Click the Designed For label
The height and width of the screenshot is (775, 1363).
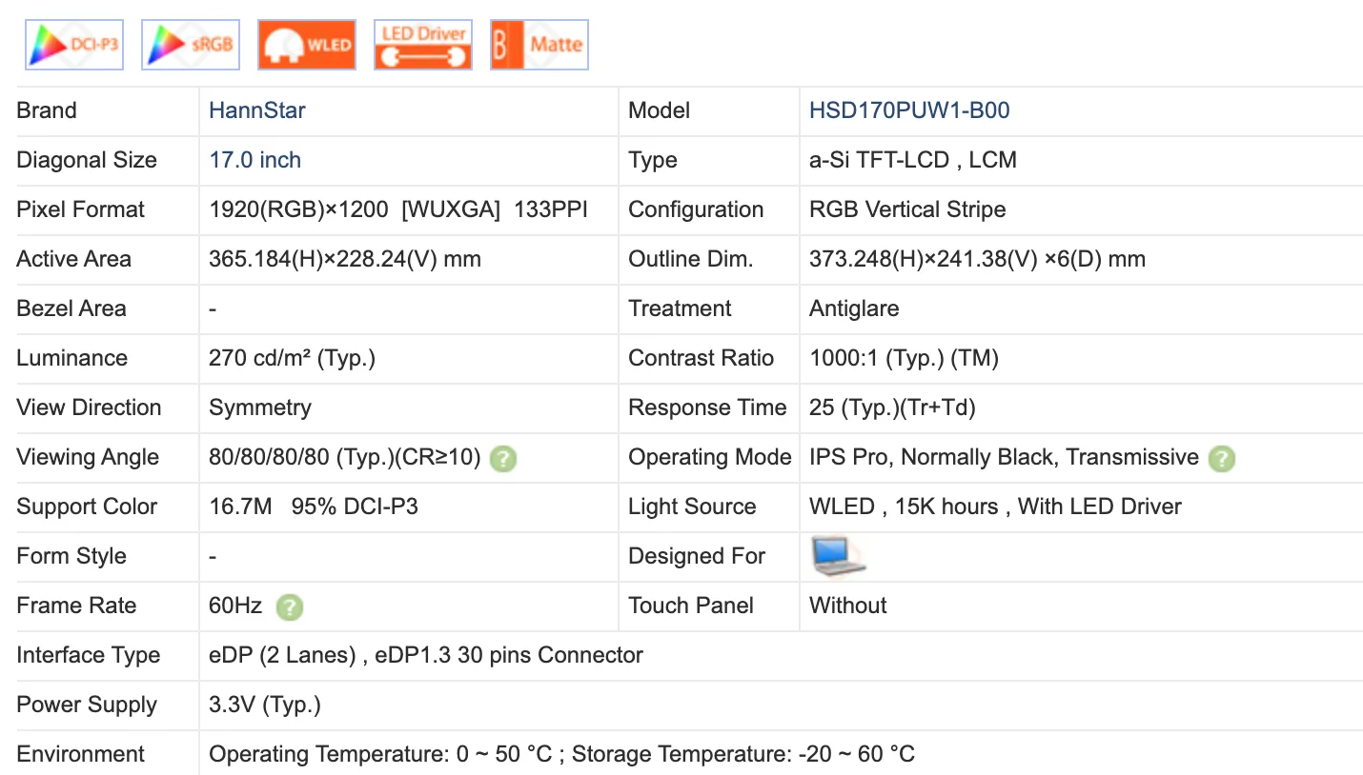[x=697, y=556]
